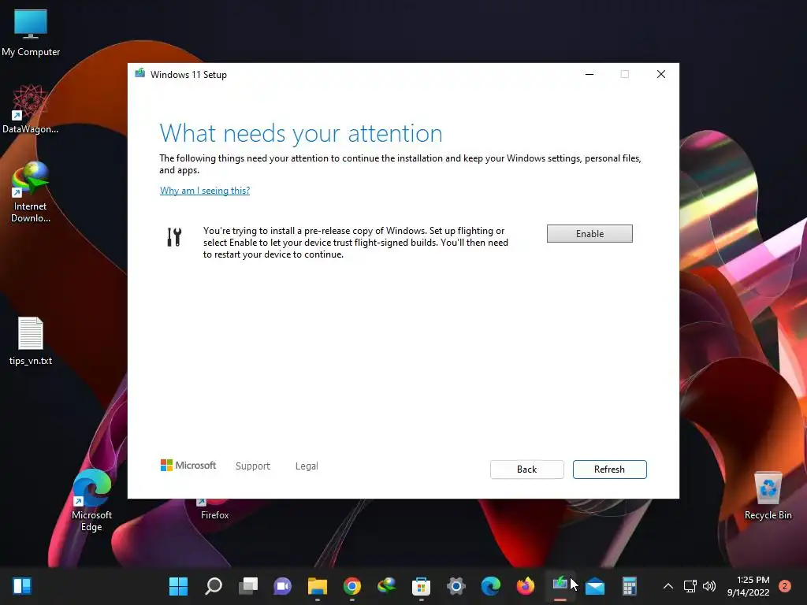Click the Enable button for flight-signed builds
The image size is (807, 605).
coord(589,233)
